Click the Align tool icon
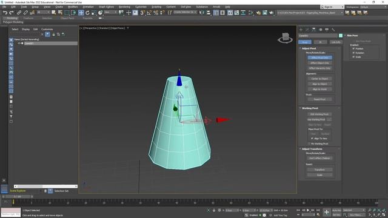The width and height of the screenshot is (388, 218). coord(208,13)
